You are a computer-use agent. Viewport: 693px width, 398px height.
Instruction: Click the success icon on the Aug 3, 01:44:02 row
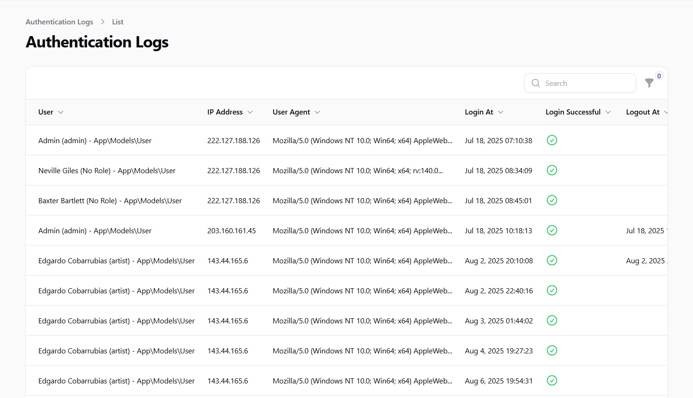[552, 320]
